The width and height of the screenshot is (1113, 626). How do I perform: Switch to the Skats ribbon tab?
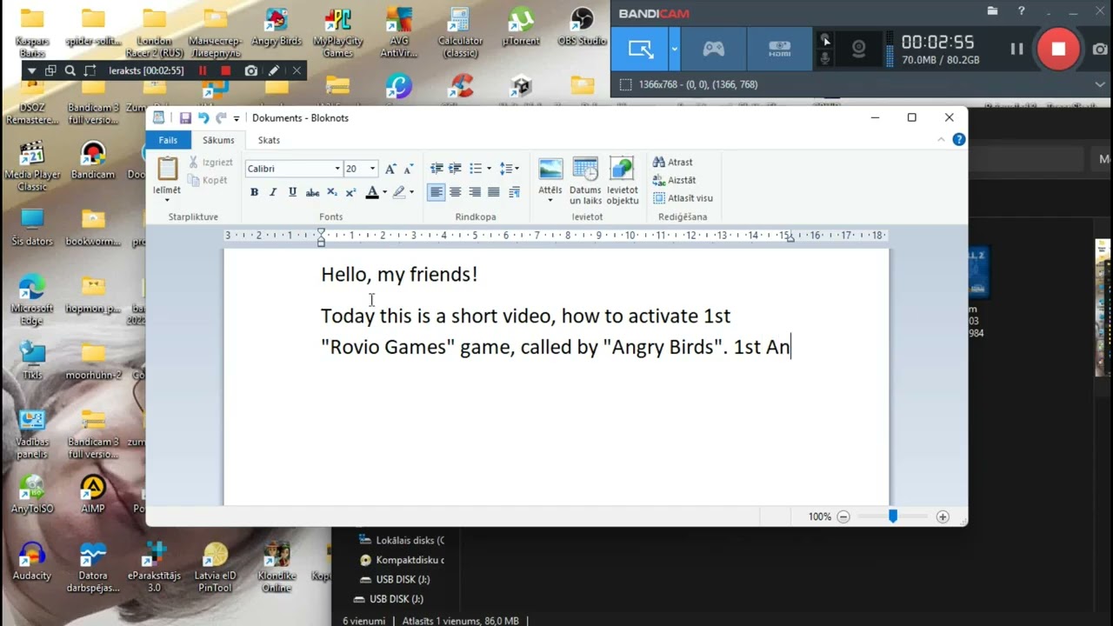[269, 140]
